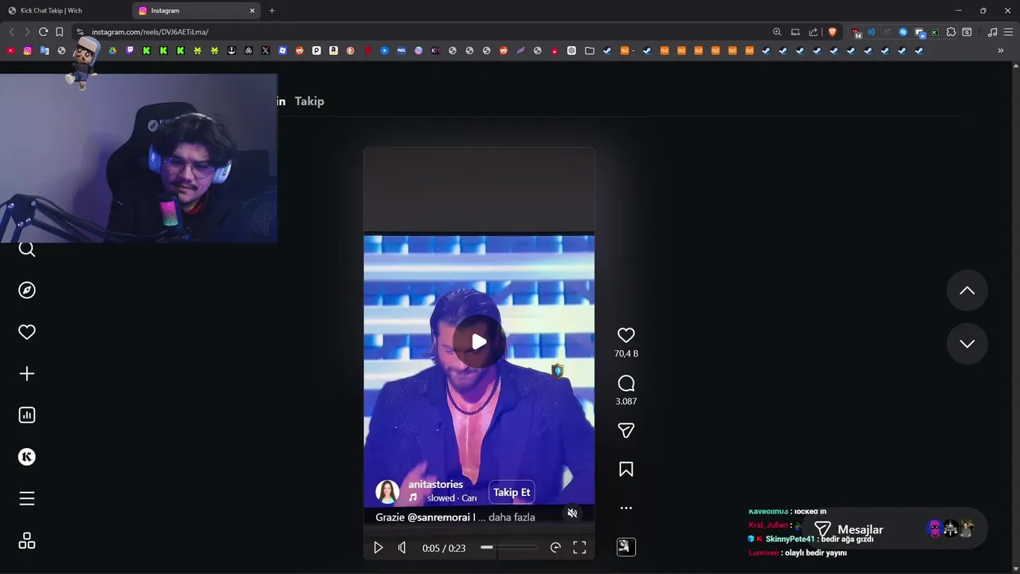Open the music note toolbar icon
The height and width of the screenshot is (574, 1020).
(992, 32)
